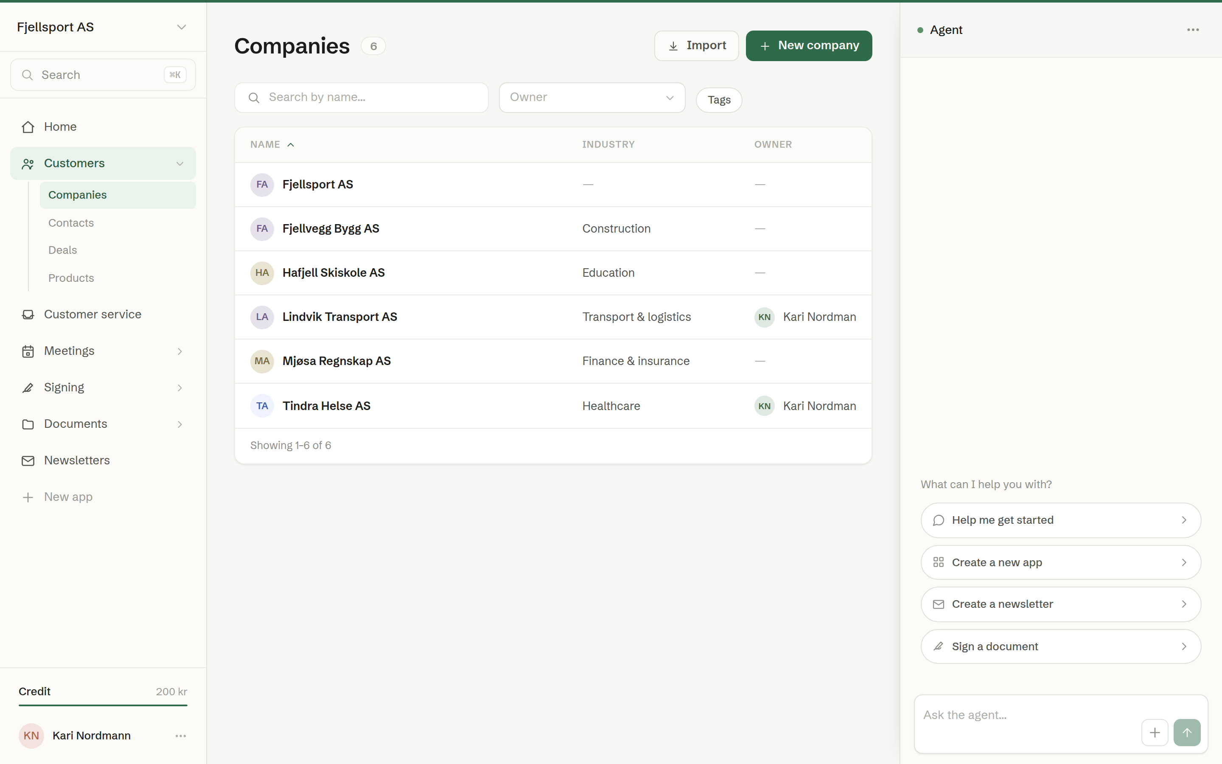The height and width of the screenshot is (764, 1222).
Task: Click the New company button
Action: [x=808, y=46]
